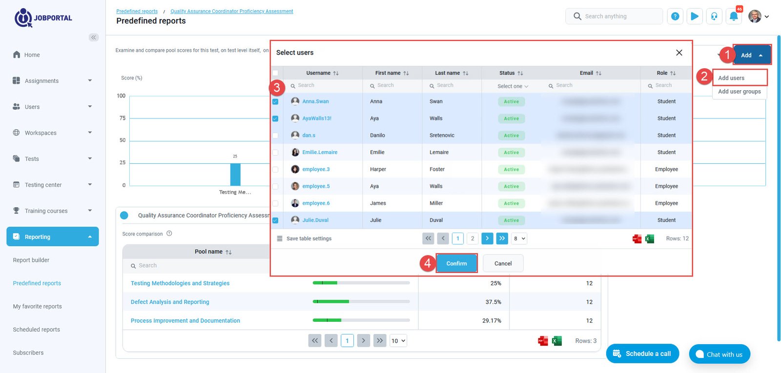This screenshot has width=781, height=373.
Task: Collapse the sidebar with double-chevron icon
Action: tap(94, 38)
